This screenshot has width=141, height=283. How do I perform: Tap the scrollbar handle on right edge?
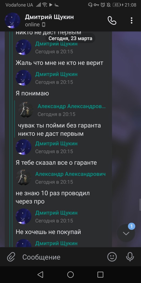point(140,205)
